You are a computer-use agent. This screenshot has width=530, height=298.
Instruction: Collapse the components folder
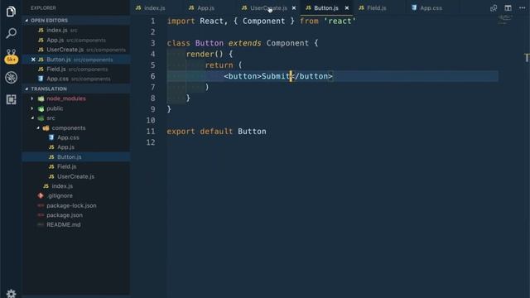pyautogui.click(x=37, y=128)
